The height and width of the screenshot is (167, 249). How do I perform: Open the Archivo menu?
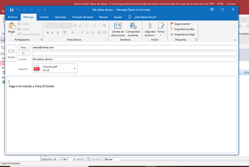tap(13, 17)
